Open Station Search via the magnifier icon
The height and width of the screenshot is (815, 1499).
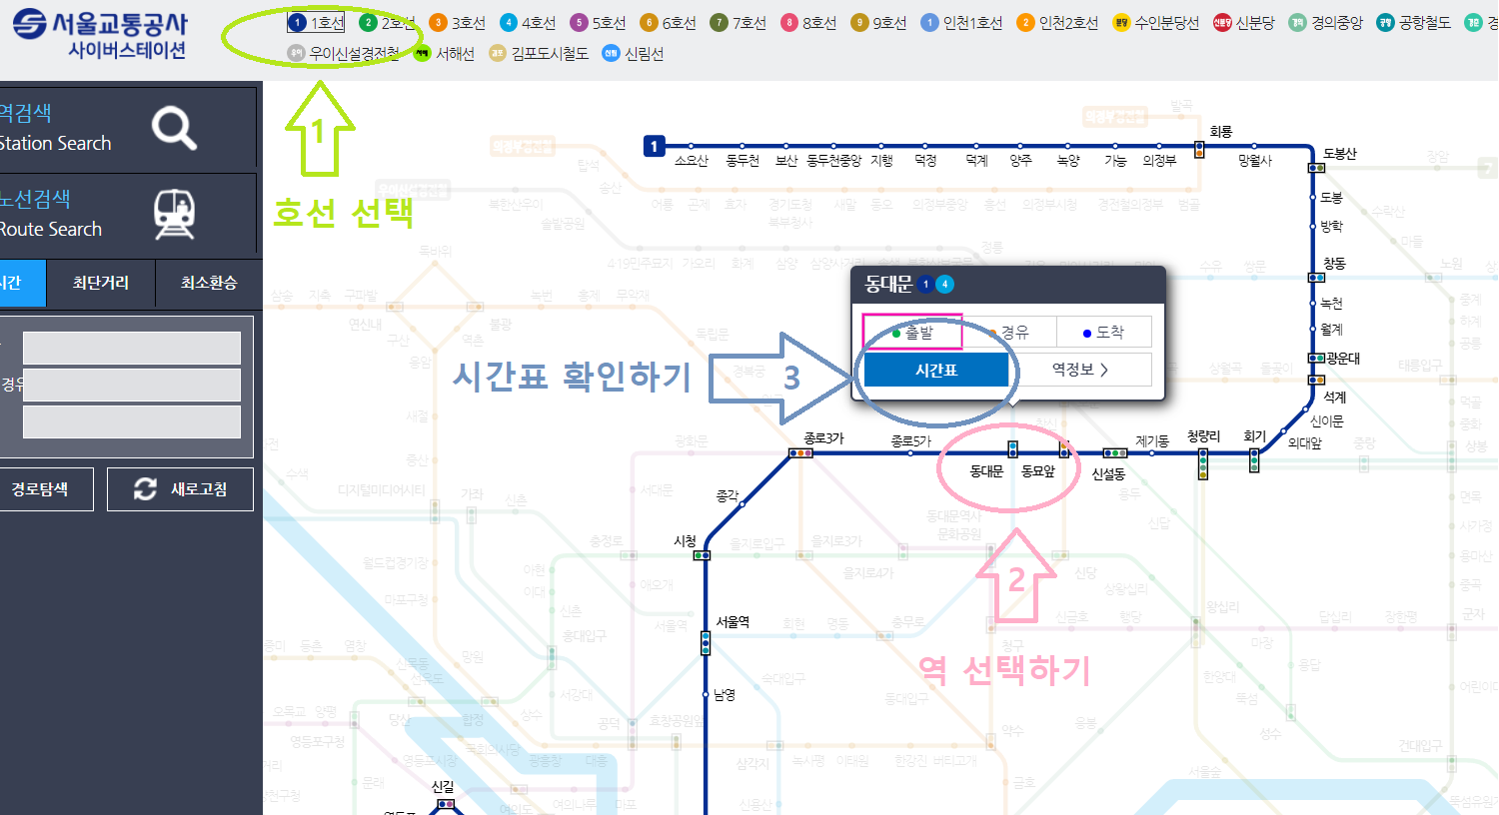point(172,127)
